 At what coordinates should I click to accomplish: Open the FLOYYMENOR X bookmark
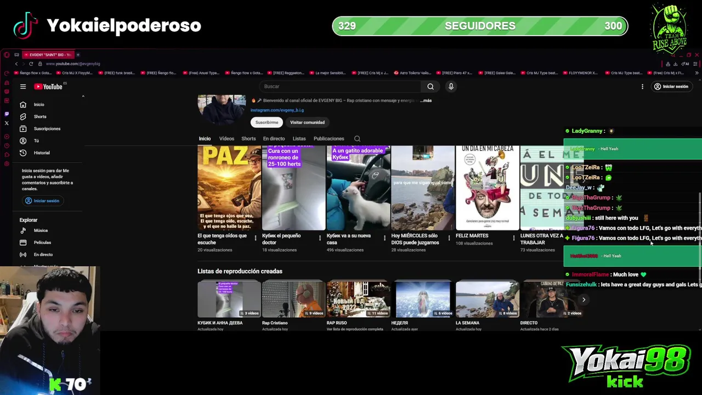(580, 73)
